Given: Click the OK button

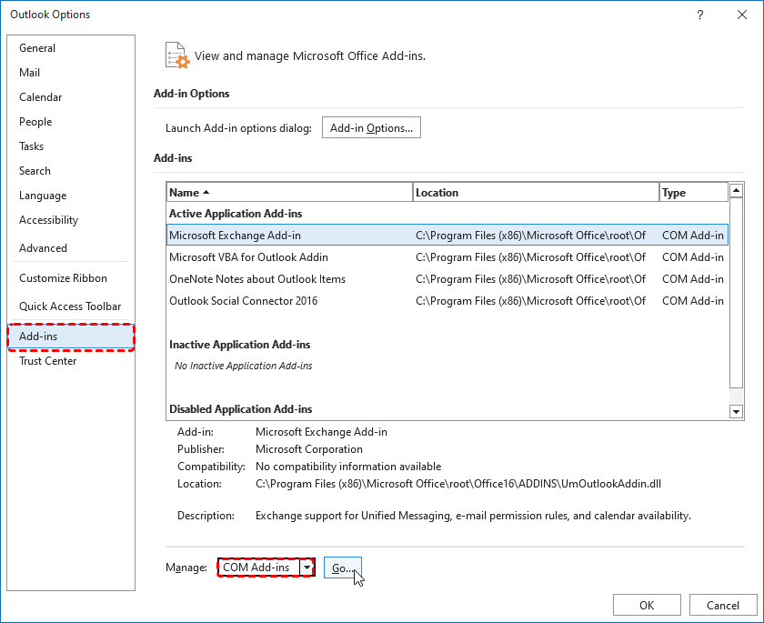Looking at the screenshot, I should click(x=647, y=605).
